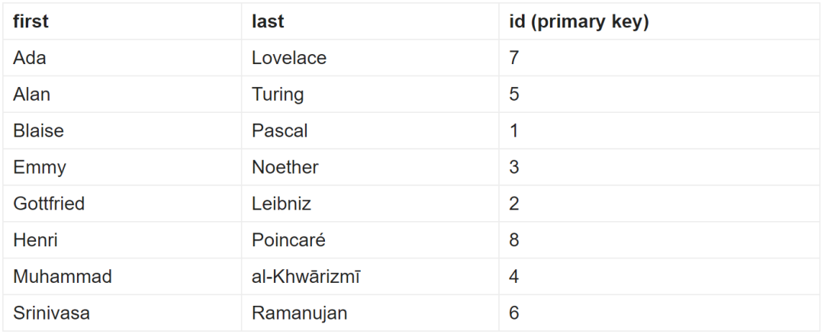Click the "id (primary key)" column header
Screen dimensions: 824x334
[579, 21]
